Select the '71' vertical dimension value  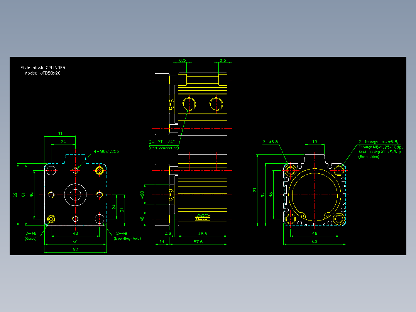tap(255, 190)
